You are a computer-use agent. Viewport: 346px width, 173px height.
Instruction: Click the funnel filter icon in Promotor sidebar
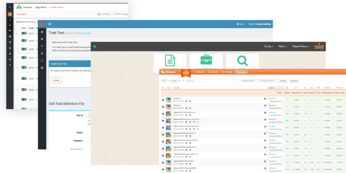pyautogui.click(x=10, y=65)
